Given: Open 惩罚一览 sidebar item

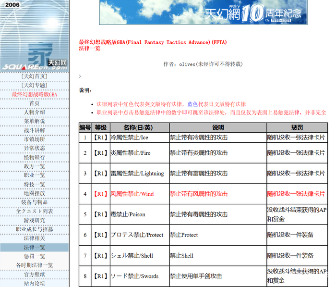Looking at the screenshot, I should pos(34,256).
